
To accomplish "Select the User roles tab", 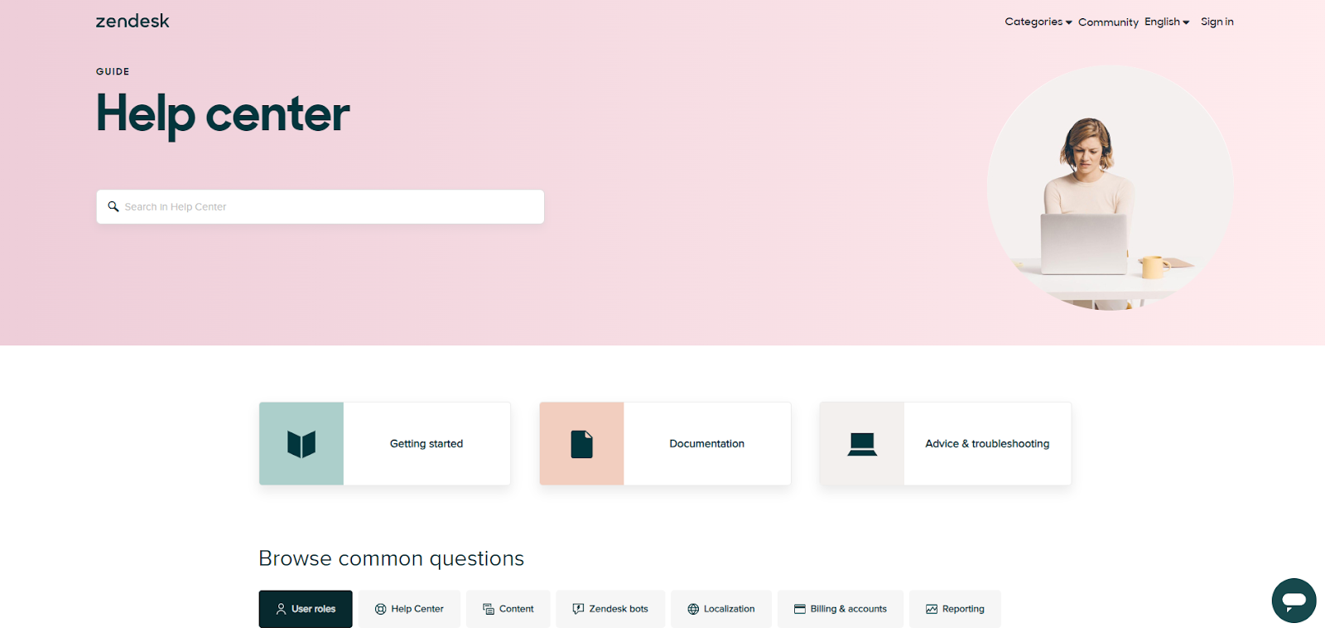I will pyautogui.click(x=306, y=609).
